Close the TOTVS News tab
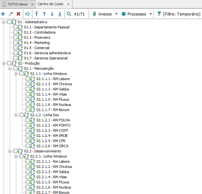The image size is (202, 194). (32, 4)
